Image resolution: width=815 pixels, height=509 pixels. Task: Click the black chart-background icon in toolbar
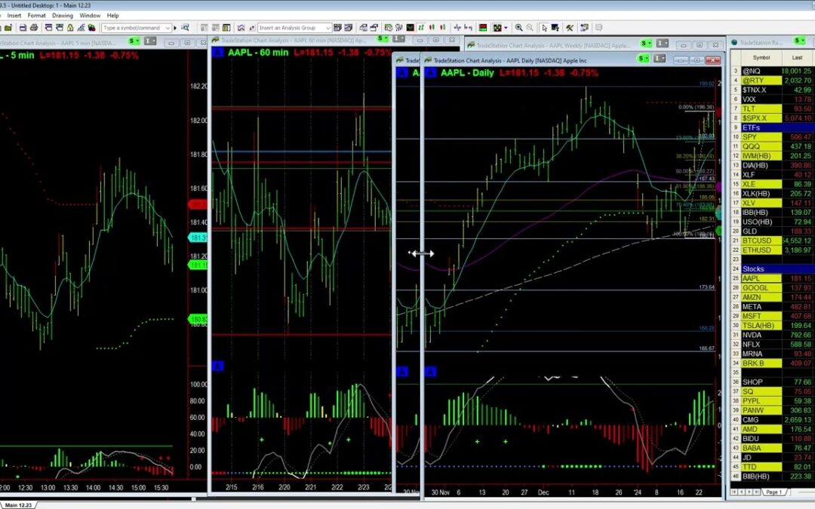pos(410,28)
